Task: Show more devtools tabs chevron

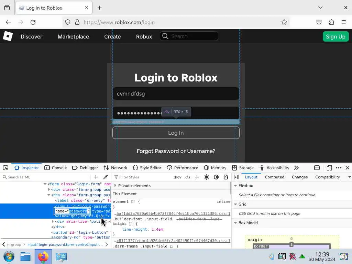Action: coord(296,168)
